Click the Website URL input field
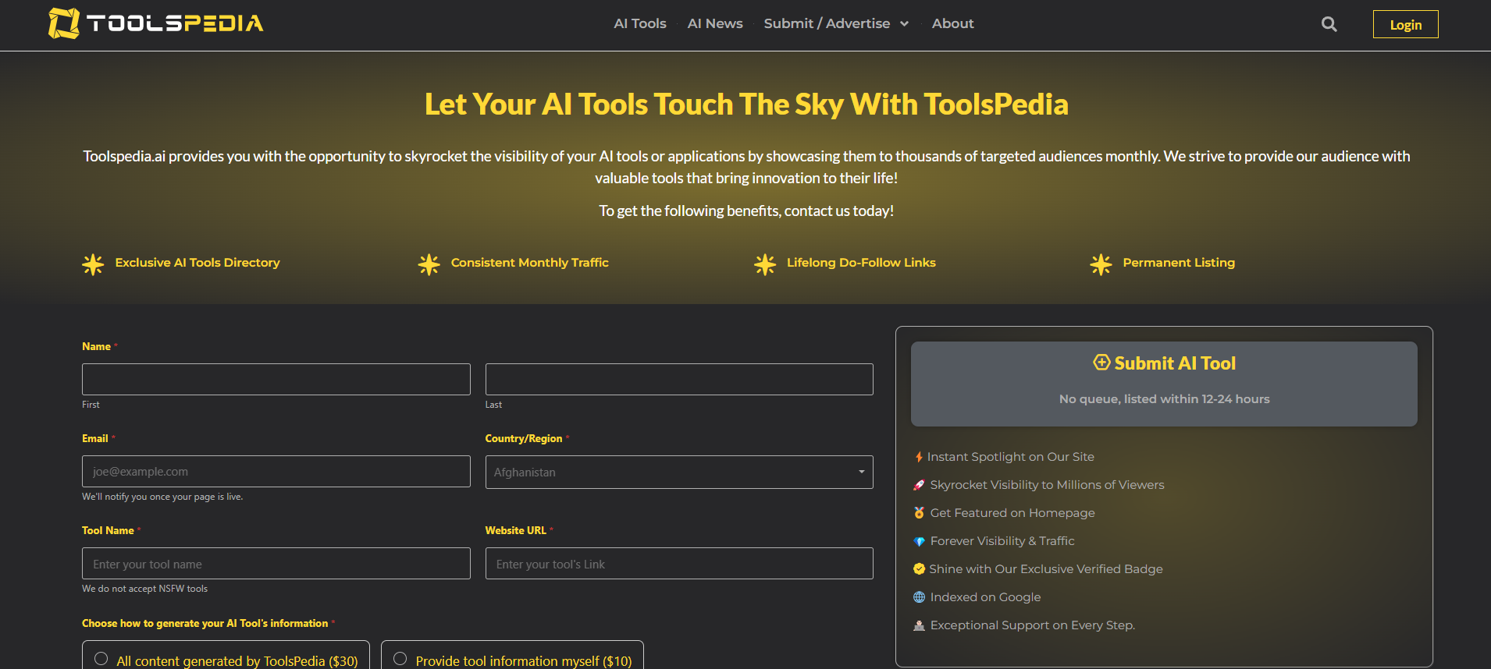1491x669 pixels. (x=679, y=564)
